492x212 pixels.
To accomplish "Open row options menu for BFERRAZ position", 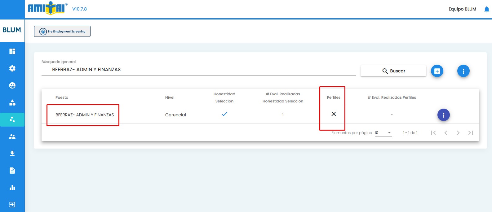I will [x=443, y=115].
